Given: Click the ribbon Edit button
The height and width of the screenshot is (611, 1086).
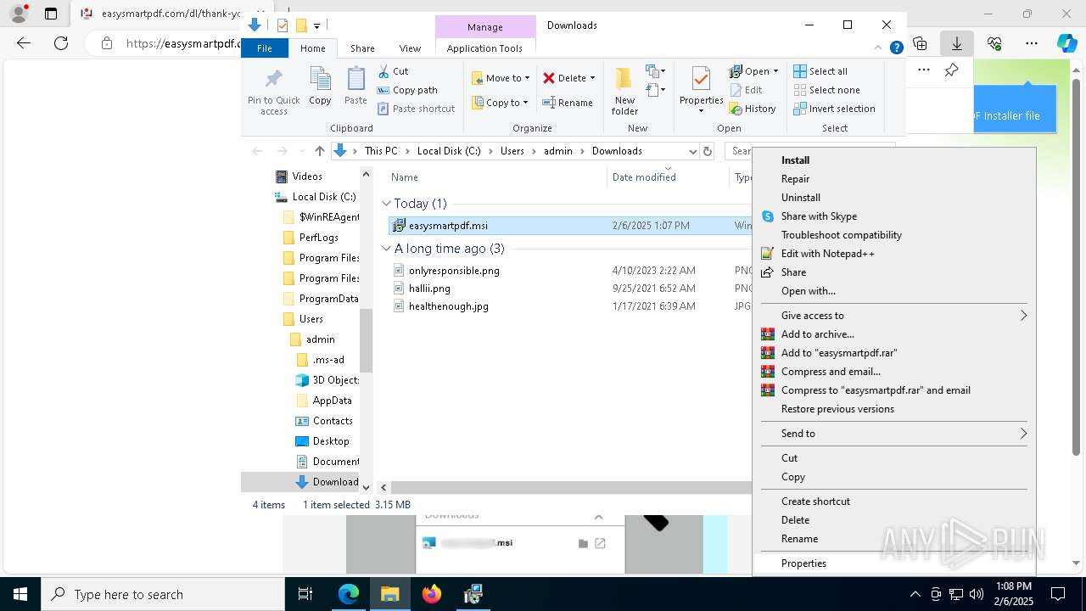Looking at the screenshot, I should pyautogui.click(x=746, y=90).
